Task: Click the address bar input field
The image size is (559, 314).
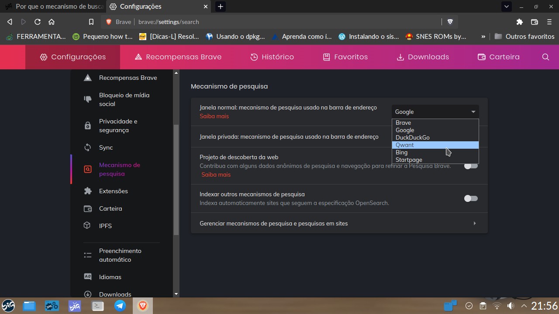Action: [x=262, y=21]
